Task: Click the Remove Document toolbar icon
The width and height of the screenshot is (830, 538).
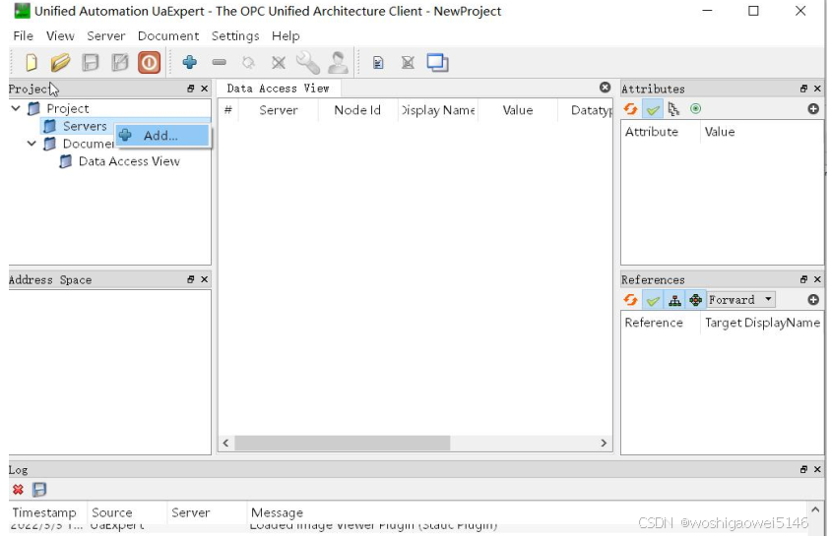Action: coord(408,63)
